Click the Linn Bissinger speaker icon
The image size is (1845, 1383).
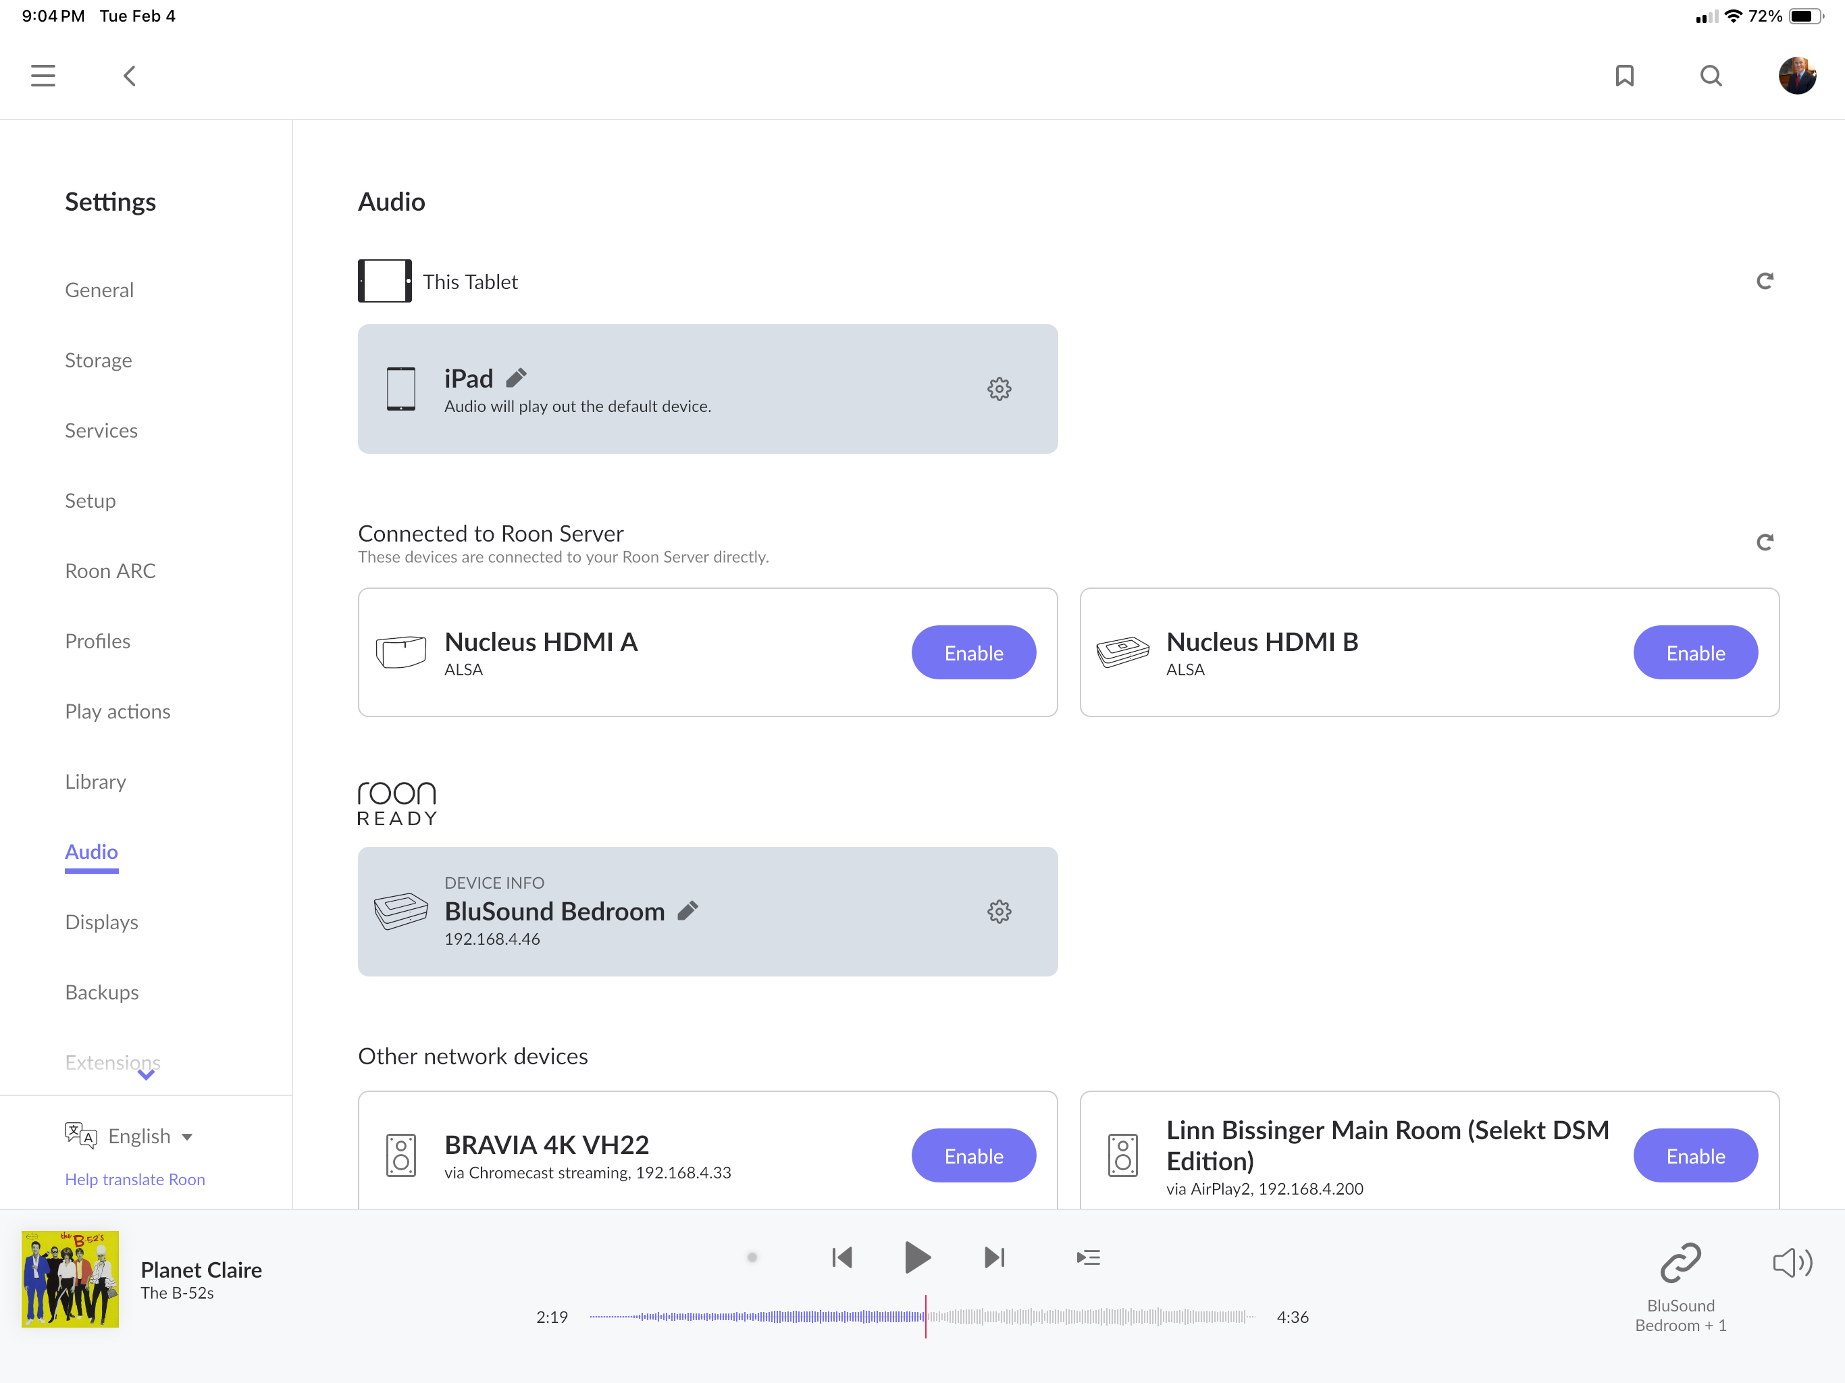pos(1122,1155)
